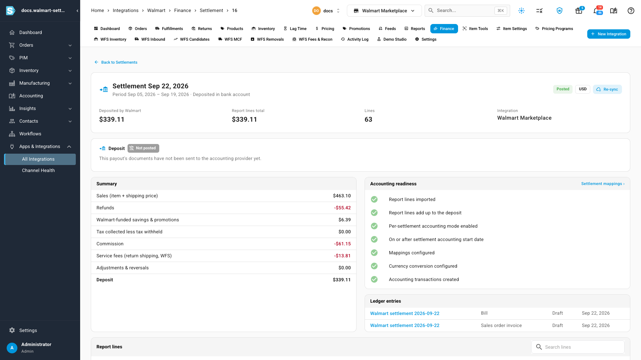Go Back to Settlements

(x=116, y=62)
